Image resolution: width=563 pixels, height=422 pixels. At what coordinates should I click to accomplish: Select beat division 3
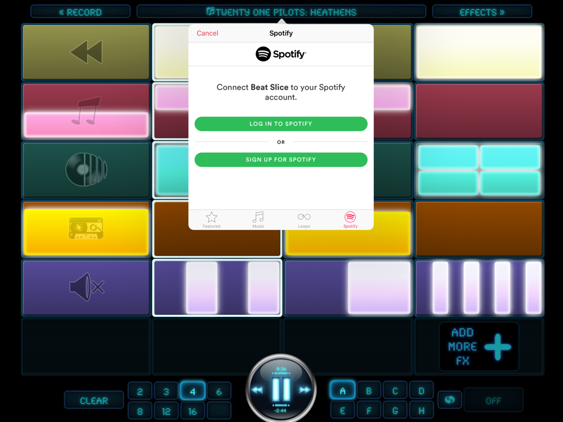[x=166, y=392]
